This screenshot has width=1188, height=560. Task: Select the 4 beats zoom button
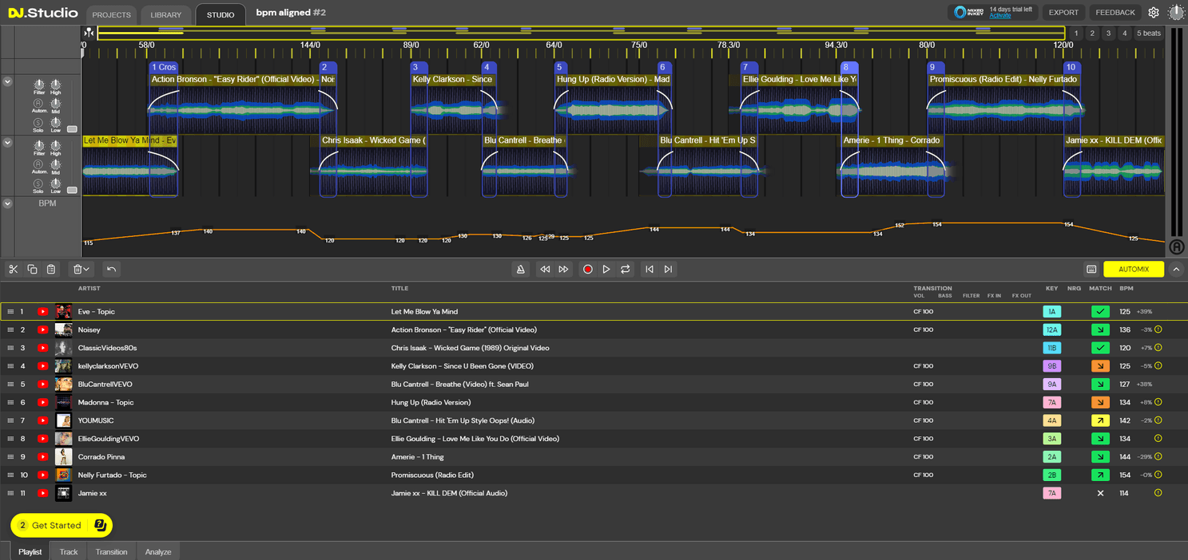pos(1124,34)
